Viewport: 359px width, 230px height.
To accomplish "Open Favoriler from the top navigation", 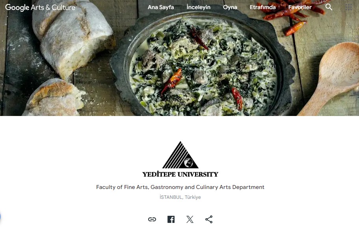I will click(x=300, y=7).
